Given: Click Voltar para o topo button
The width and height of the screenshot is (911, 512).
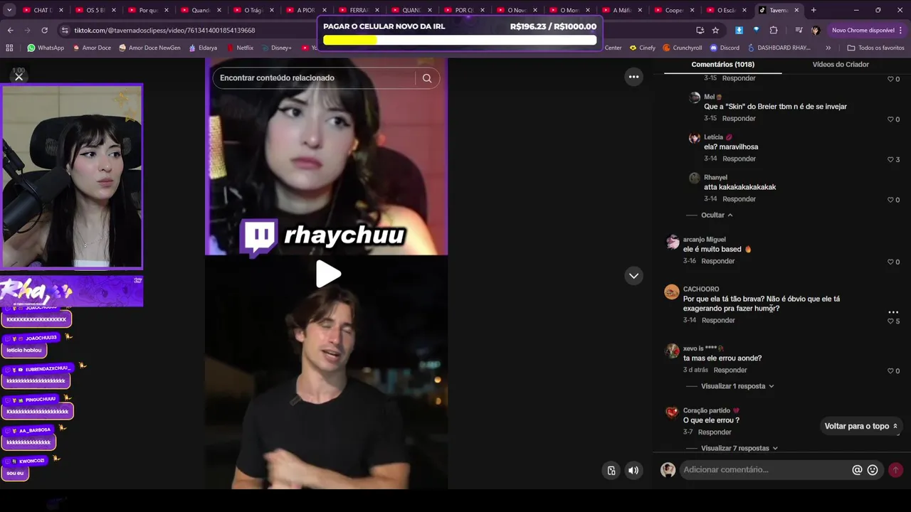Looking at the screenshot, I should pos(860,426).
